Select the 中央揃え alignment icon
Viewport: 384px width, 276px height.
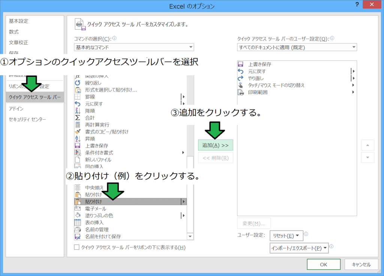(x=78, y=188)
